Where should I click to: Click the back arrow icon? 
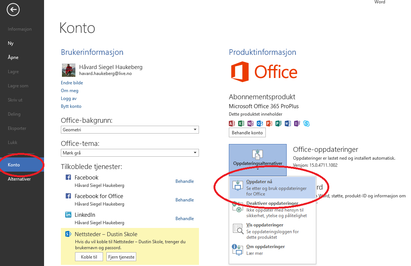pos(13,10)
